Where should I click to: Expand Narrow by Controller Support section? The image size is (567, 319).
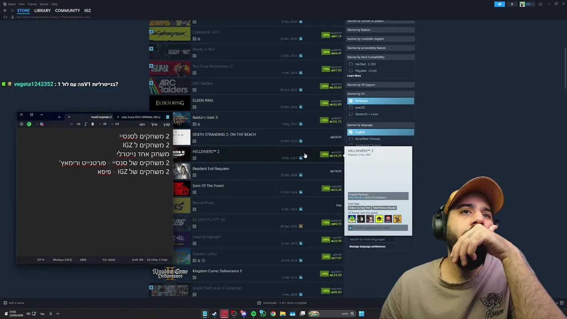[x=380, y=39]
